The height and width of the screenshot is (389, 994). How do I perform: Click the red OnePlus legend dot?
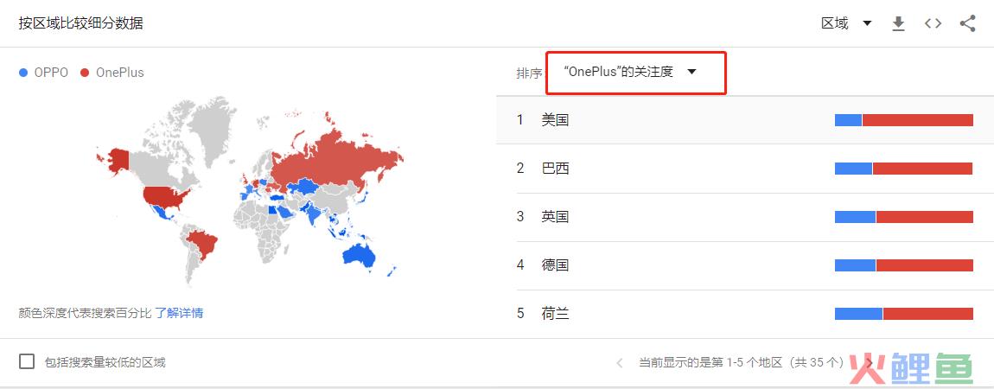85,73
